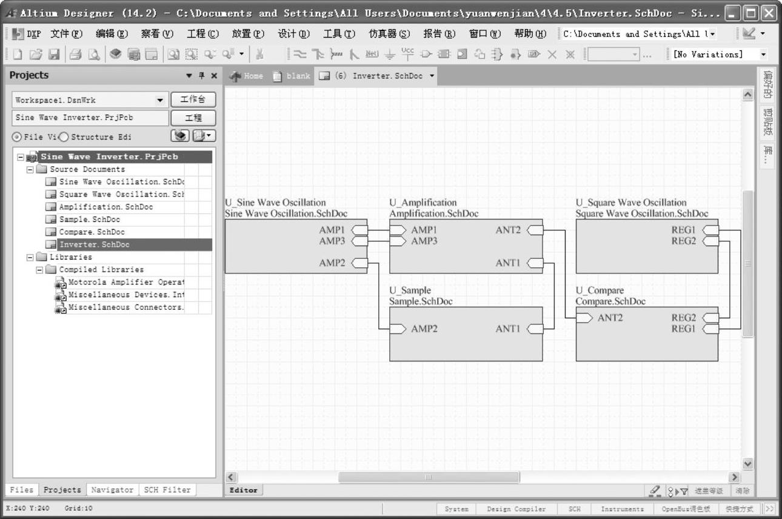
Task: Open the document path address dropdown
Action: pyautogui.click(x=712, y=34)
